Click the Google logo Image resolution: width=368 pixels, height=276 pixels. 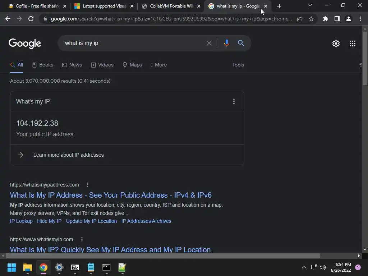pos(25,43)
